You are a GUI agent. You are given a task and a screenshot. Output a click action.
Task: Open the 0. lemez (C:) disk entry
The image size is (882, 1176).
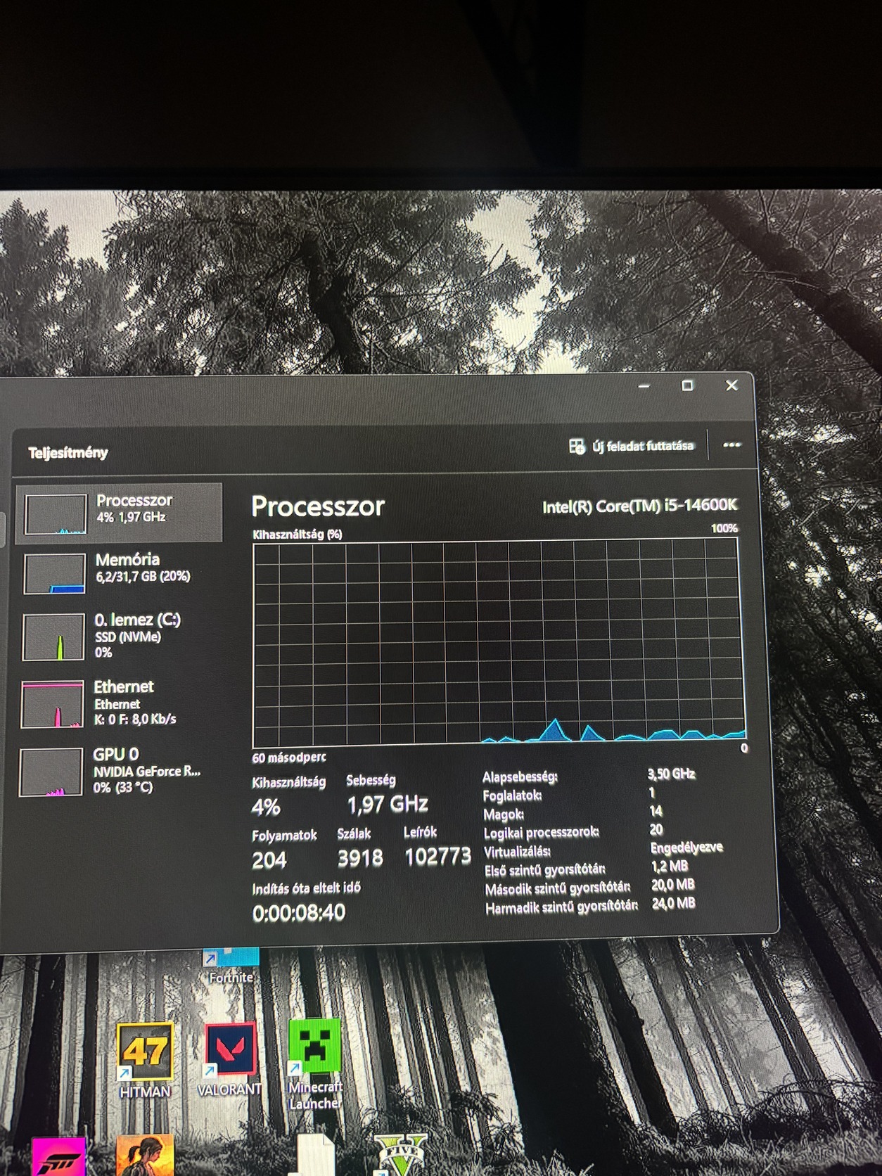pos(119,636)
